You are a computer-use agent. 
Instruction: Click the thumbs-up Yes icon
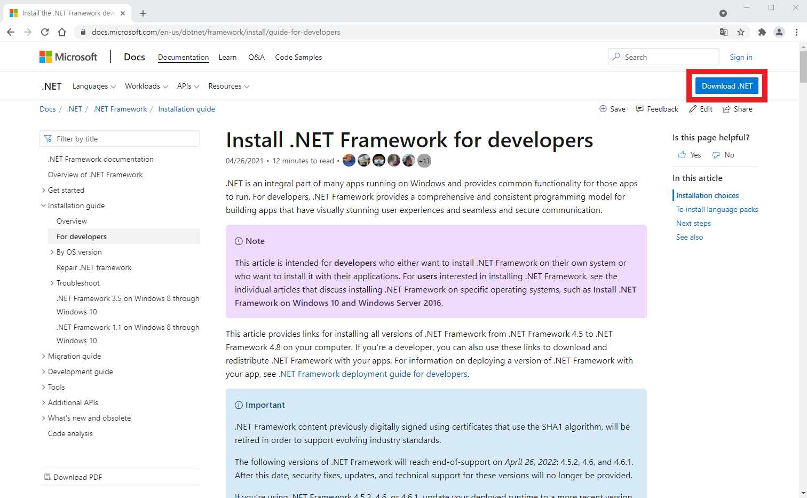coord(682,155)
